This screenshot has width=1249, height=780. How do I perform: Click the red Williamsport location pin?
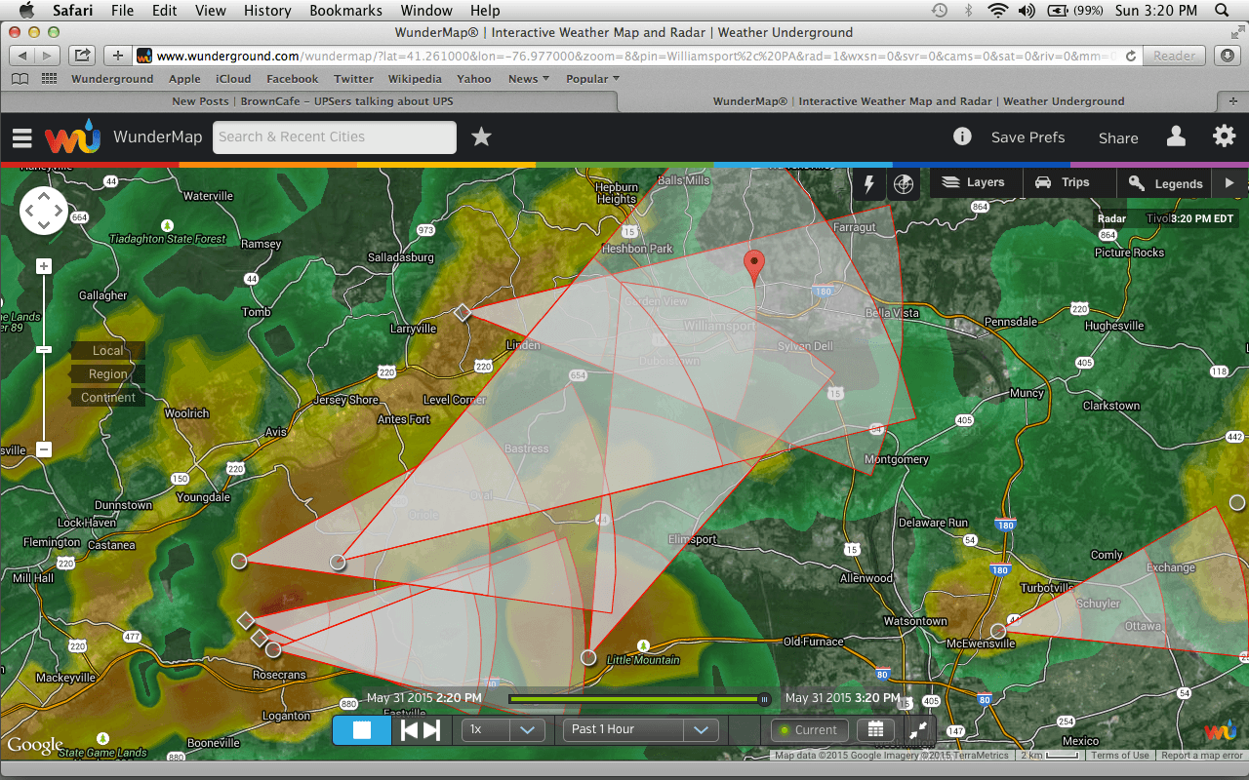pos(753,265)
